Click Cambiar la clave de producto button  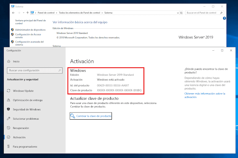(x=91, y=116)
